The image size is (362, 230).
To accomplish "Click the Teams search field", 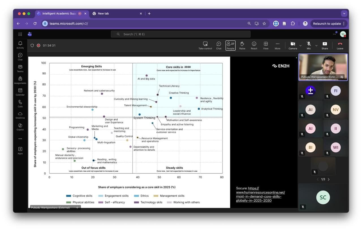I will tap(180, 34).
